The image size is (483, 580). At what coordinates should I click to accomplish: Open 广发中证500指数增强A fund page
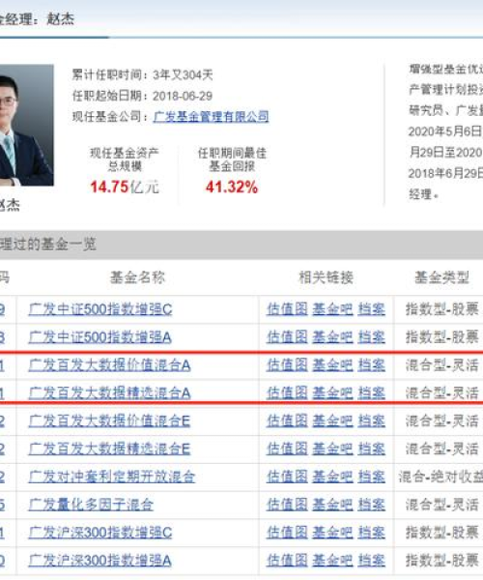click(99, 337)
